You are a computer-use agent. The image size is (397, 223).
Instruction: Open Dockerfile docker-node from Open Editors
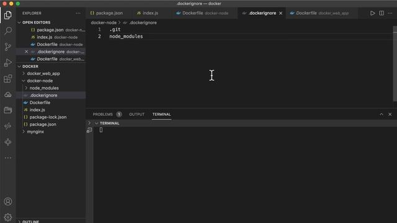tap(51, 45)
